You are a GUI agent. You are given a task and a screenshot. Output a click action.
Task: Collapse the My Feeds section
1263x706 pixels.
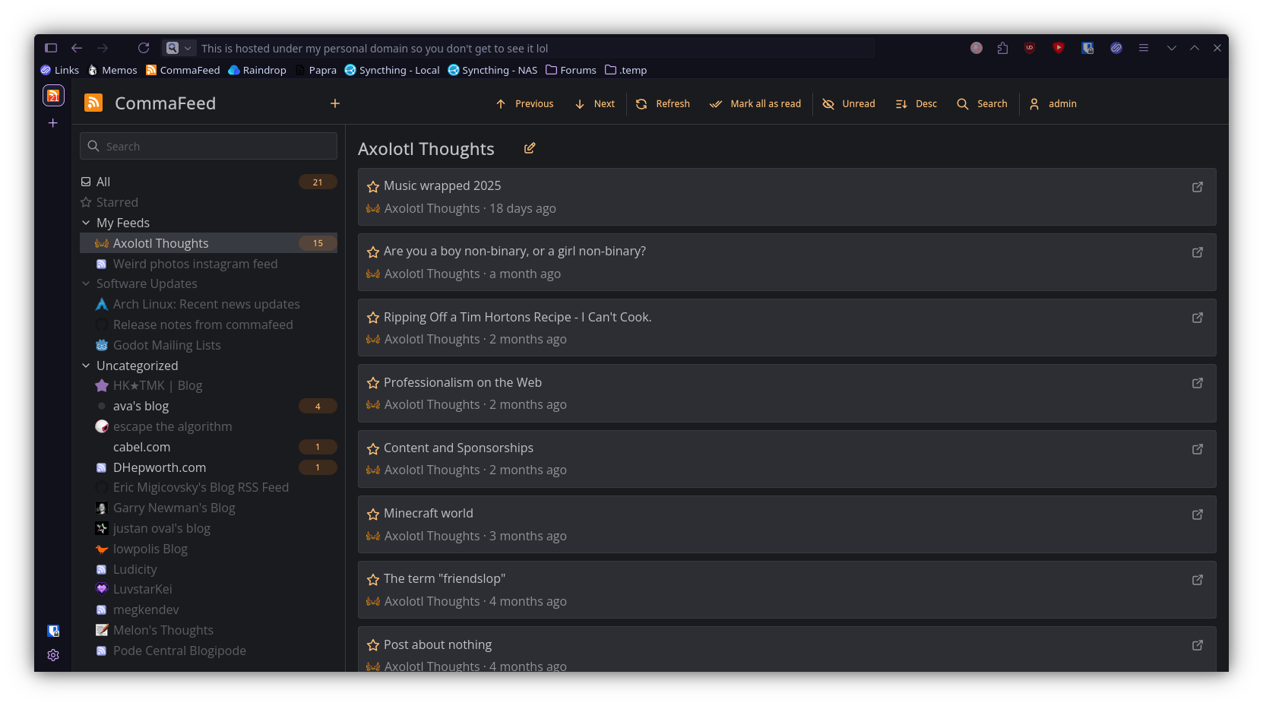85,223
